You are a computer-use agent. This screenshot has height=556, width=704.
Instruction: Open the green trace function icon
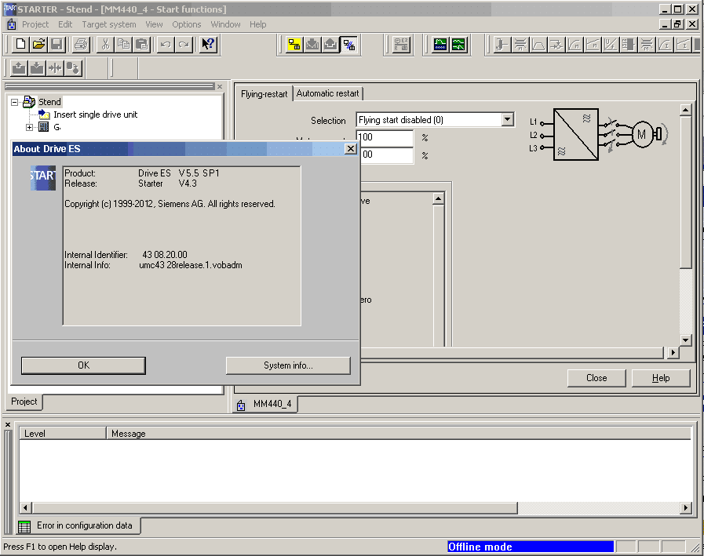pyautogui.click(x=440, y=45)
